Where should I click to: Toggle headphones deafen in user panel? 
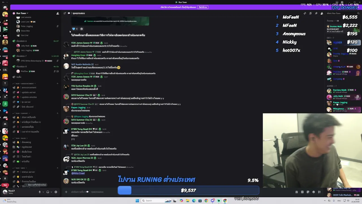(48, 192)
